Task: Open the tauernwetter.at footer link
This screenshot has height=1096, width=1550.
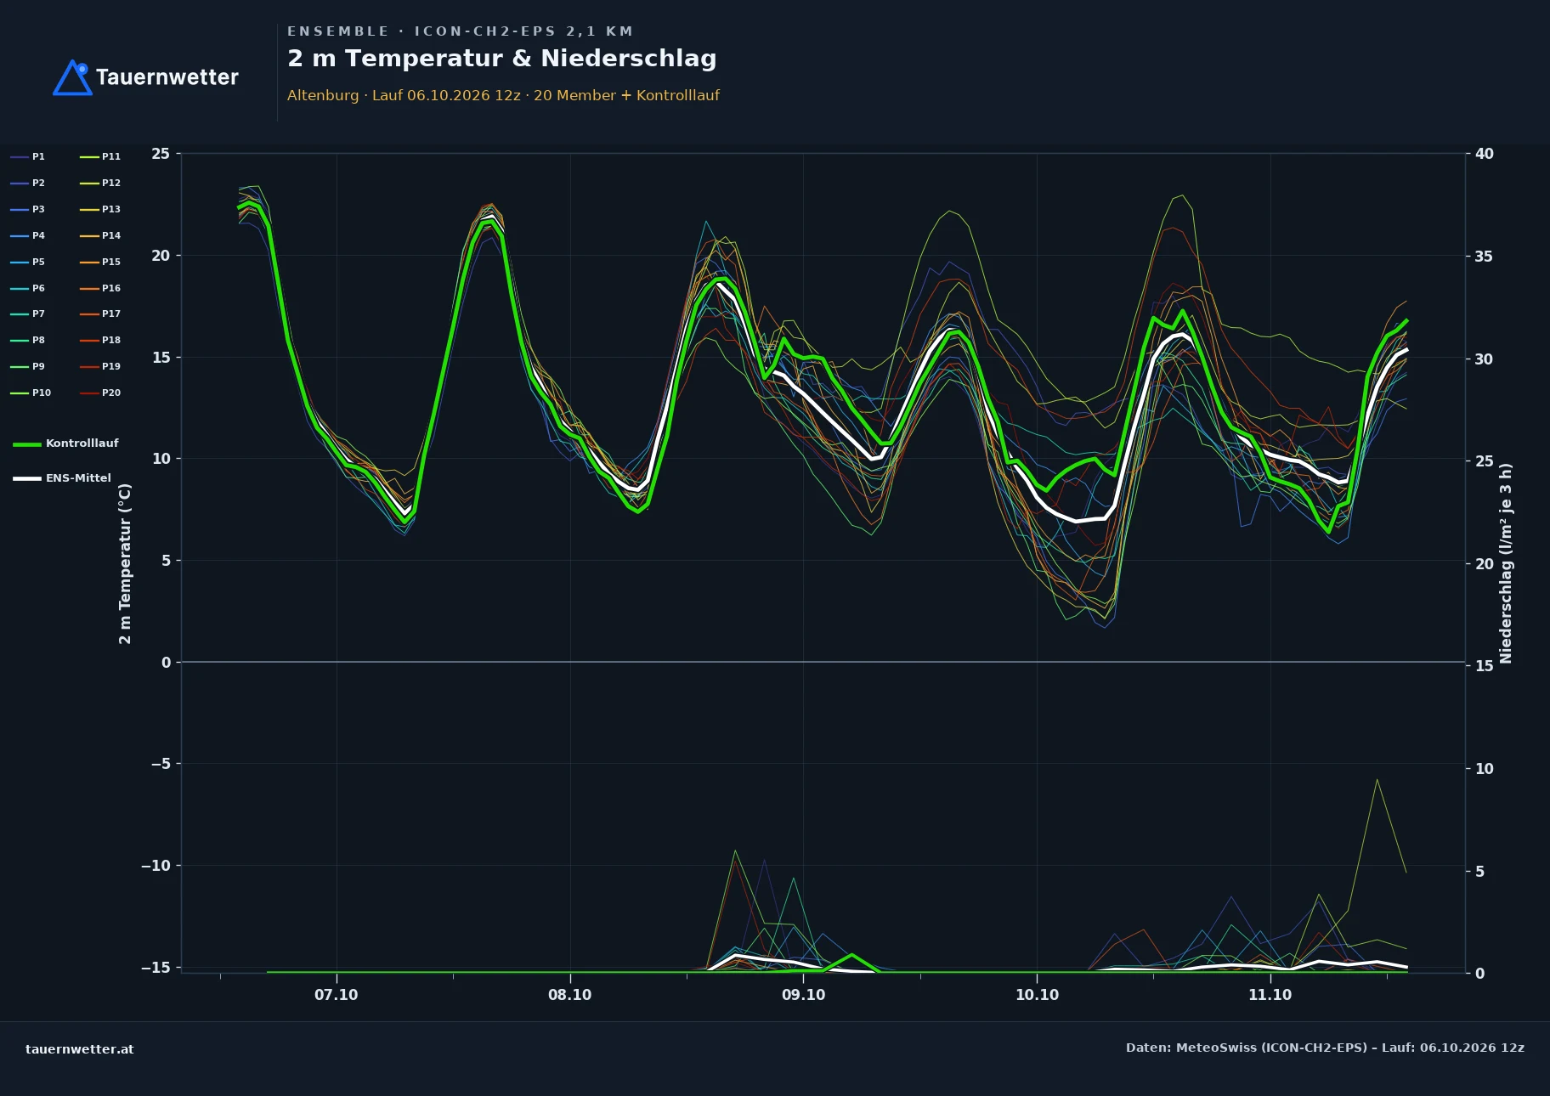Action: (80, 1049)
